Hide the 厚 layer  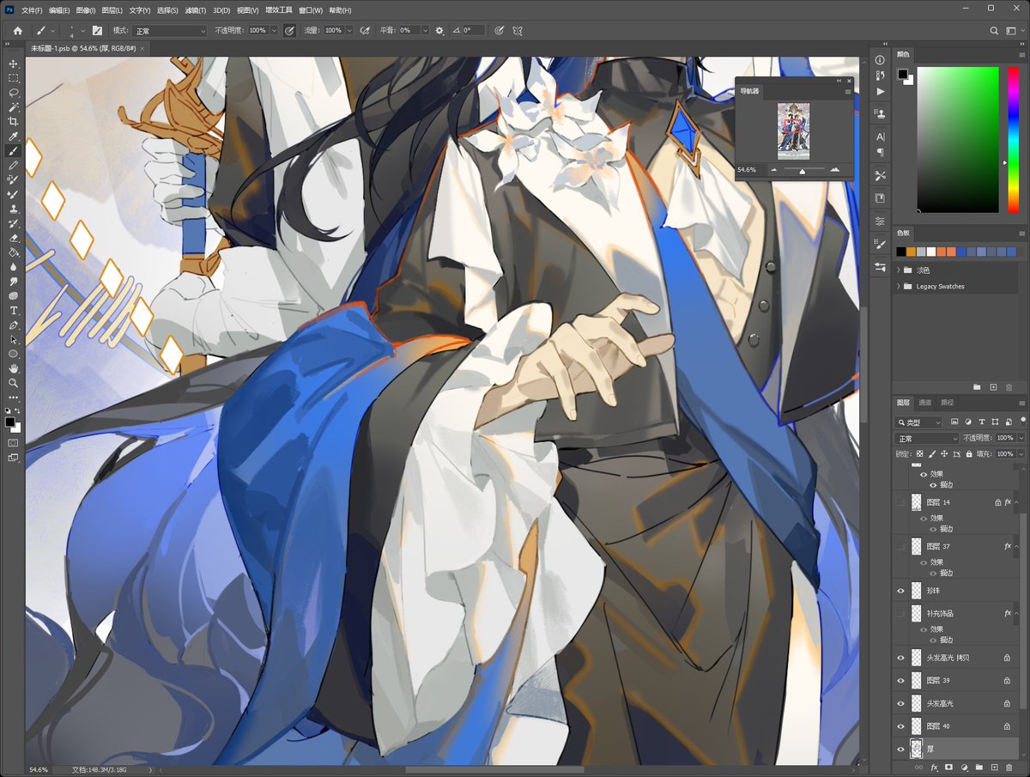[900, 749]
